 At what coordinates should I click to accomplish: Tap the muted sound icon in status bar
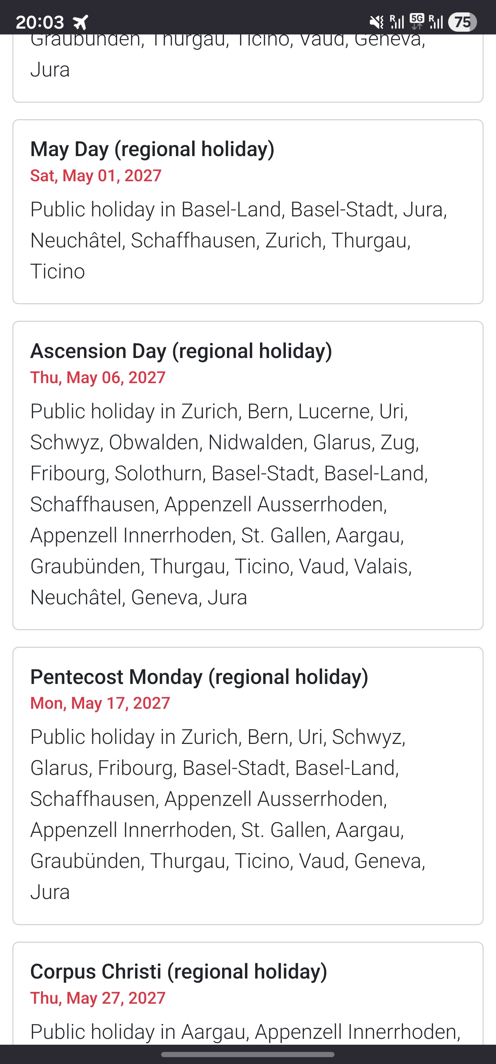click(376, 21)
